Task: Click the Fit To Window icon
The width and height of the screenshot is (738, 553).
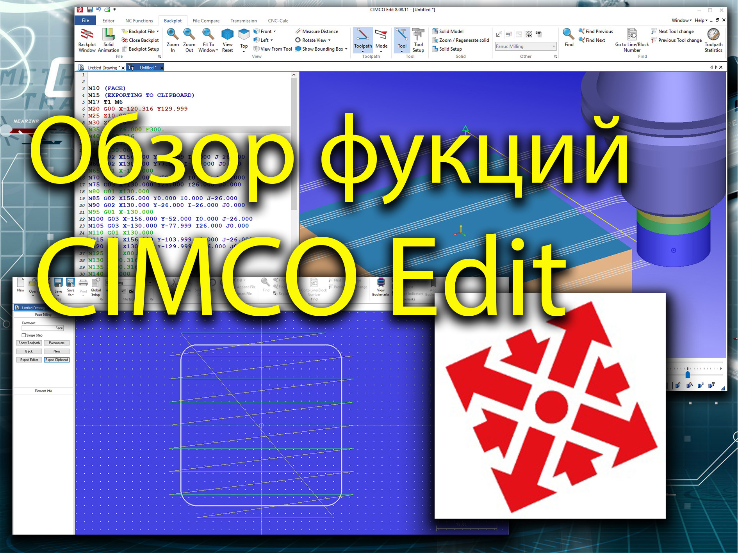Action: (x=208, y=39)
